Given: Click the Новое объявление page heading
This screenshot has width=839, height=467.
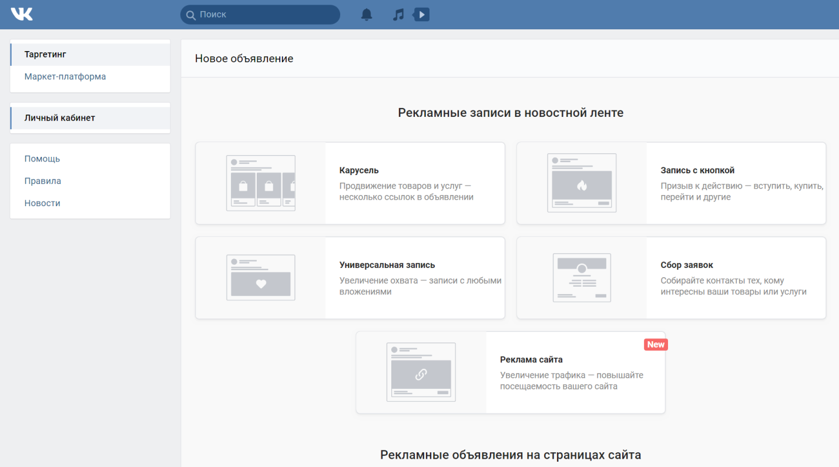Looking at the screenshot, I should click(x=244, y=59).
